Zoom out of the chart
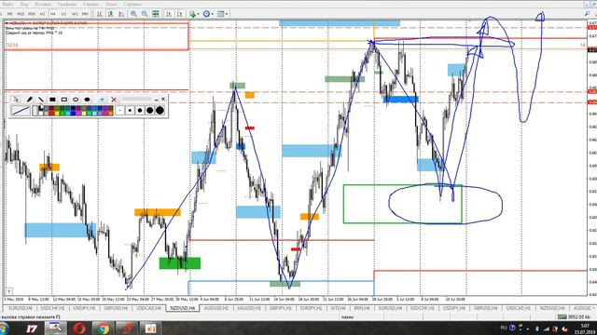 [145, 14]
